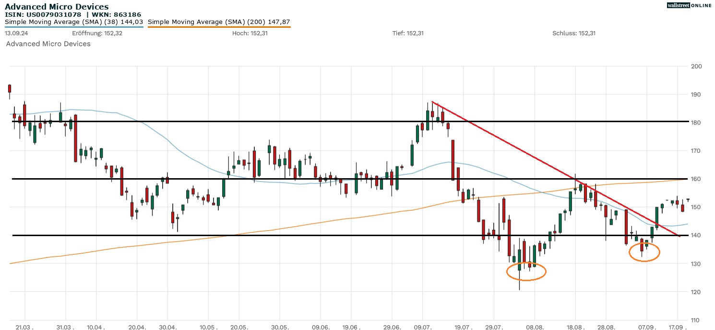Click the 29.07. date axis label
The height and width of the screenshot is (330, 715).
coord(494,327)
